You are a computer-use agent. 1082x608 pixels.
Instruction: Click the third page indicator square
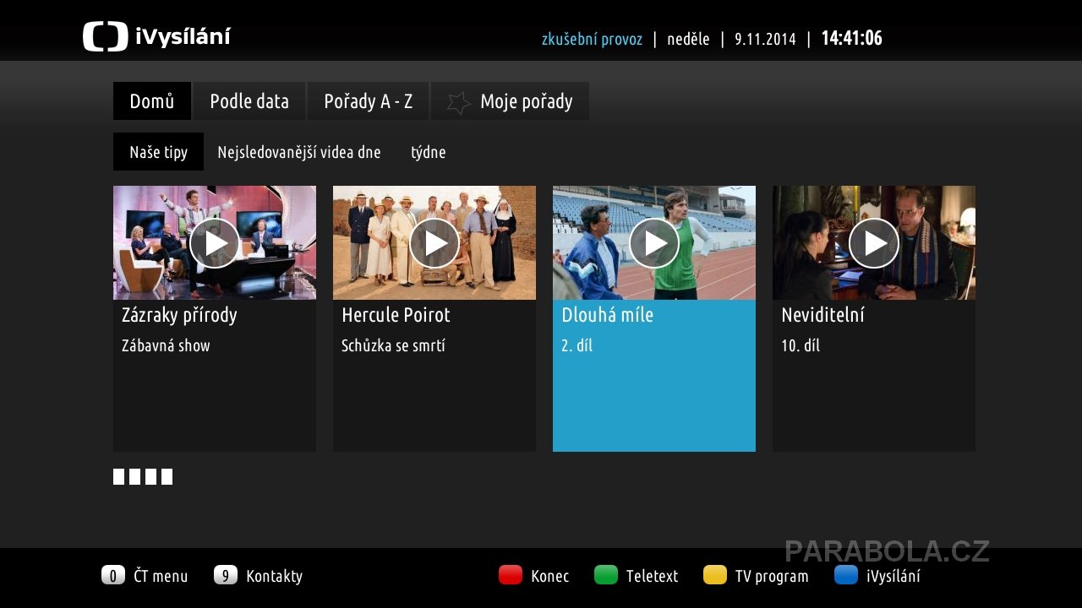150,476
